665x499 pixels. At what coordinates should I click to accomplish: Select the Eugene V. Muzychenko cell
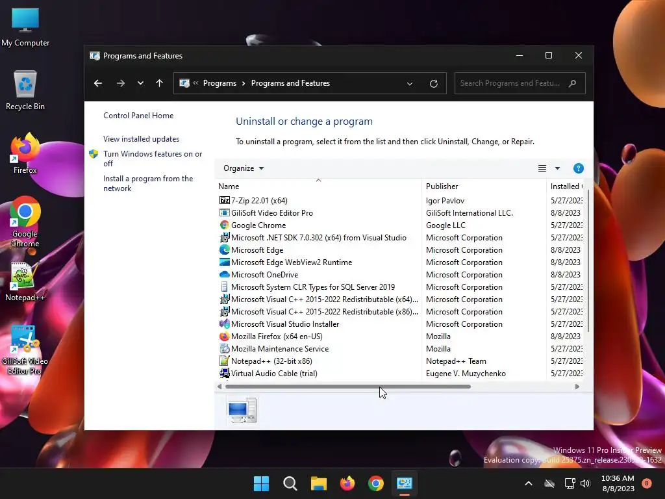(466, 373)
